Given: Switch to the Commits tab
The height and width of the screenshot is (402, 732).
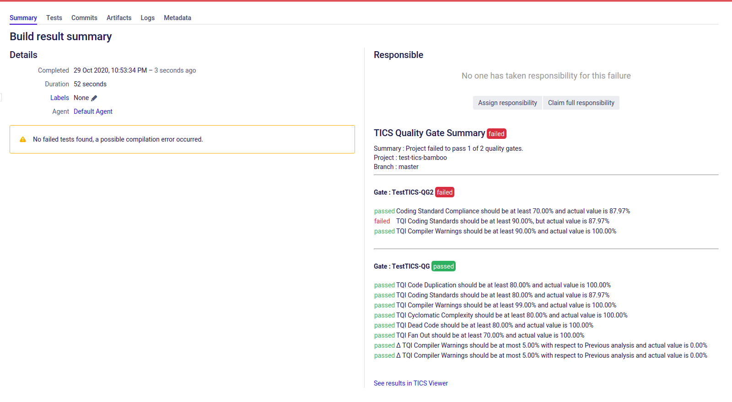Looking at the screenshot, I should [x=84, y=18].
